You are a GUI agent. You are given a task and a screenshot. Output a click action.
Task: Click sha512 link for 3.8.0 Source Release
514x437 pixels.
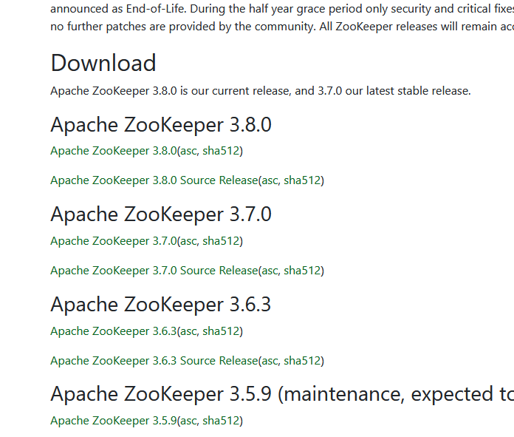coord(302,180)
